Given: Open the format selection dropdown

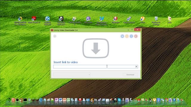Looking at the screenshot, I should tap(72, 75).
